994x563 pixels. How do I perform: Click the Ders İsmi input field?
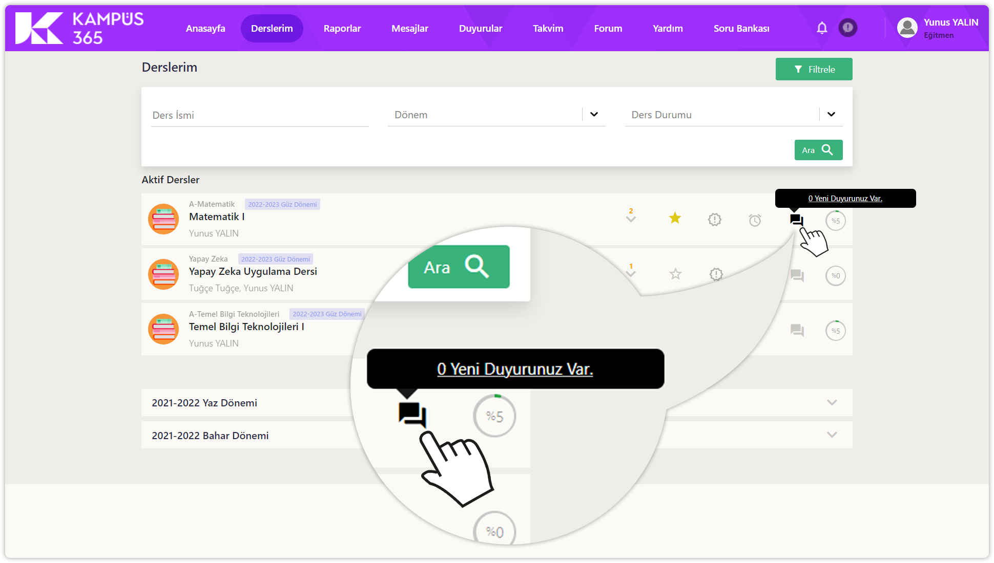point(260,116)
